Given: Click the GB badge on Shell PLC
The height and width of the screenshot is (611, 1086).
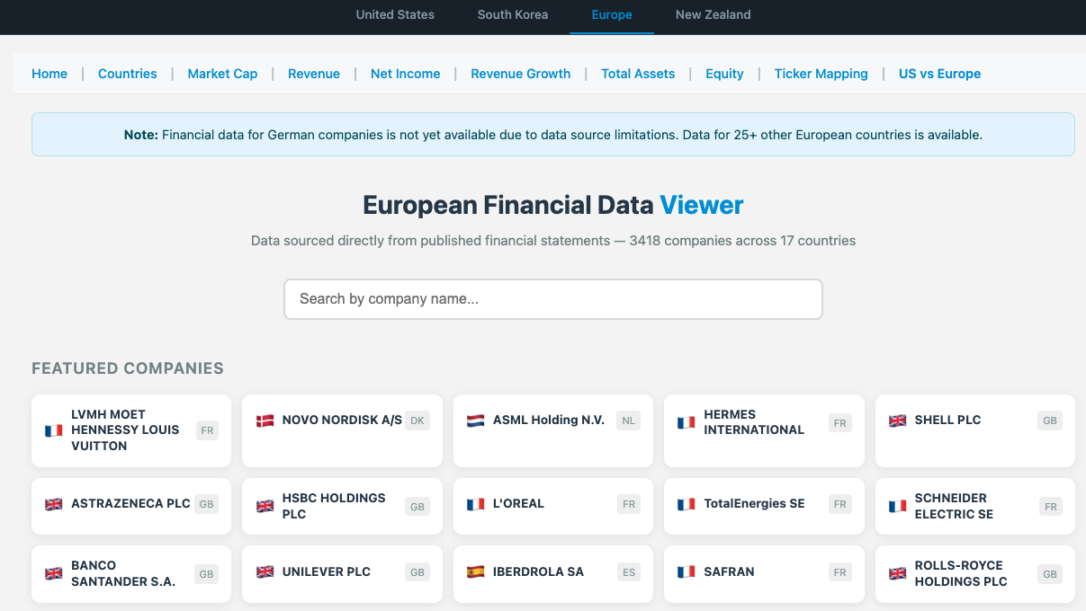Looking at the screenshot, I should pos(1050,421).
